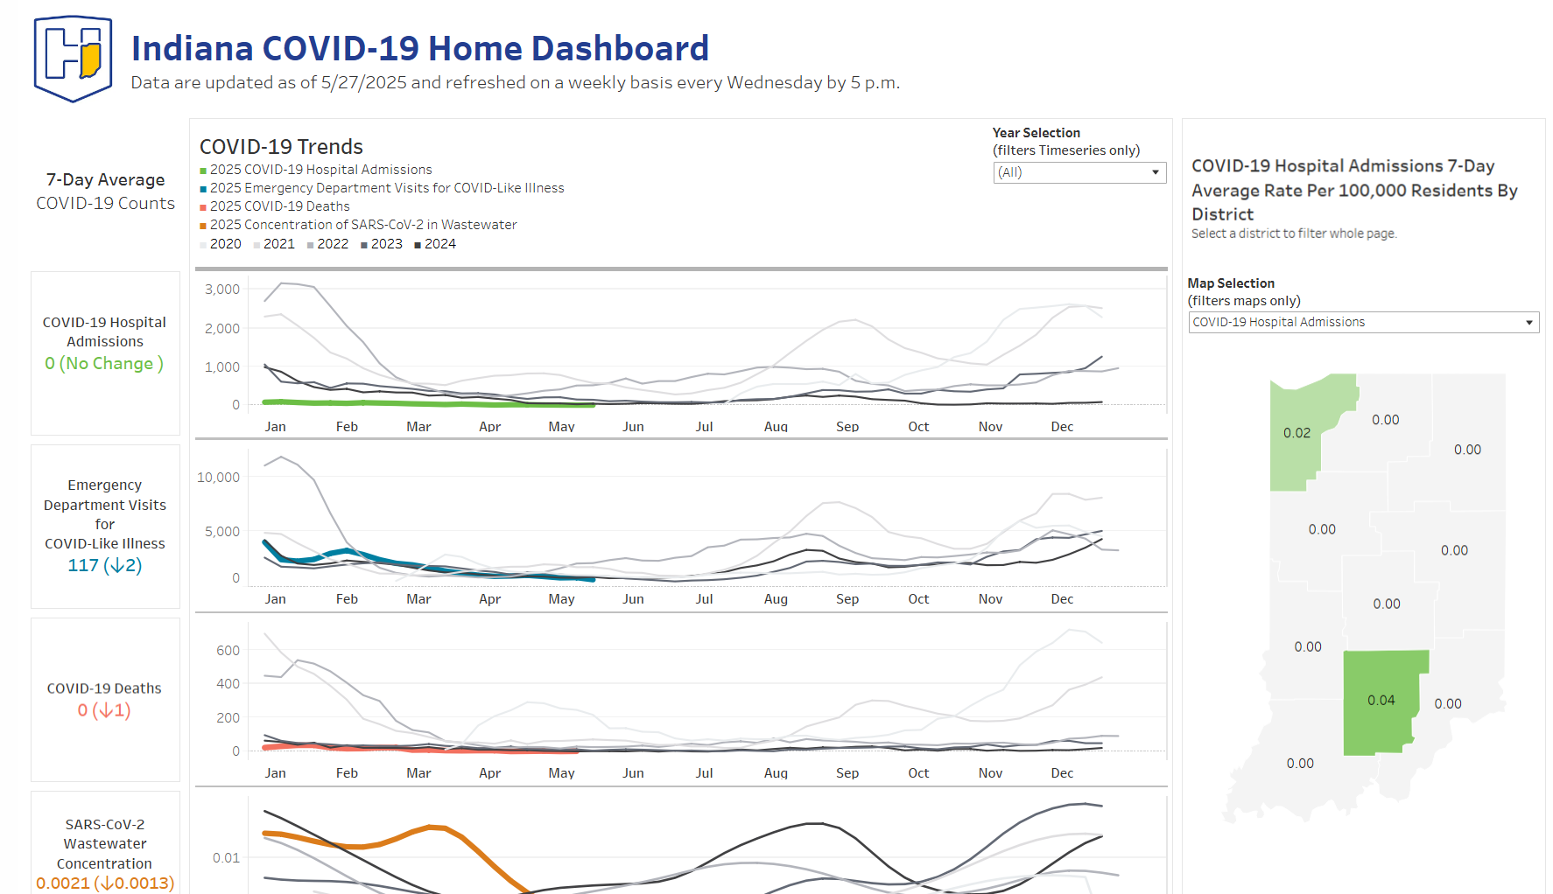Click the red 2025 COVID-19 Deaths legend marker

pos(203,206)
